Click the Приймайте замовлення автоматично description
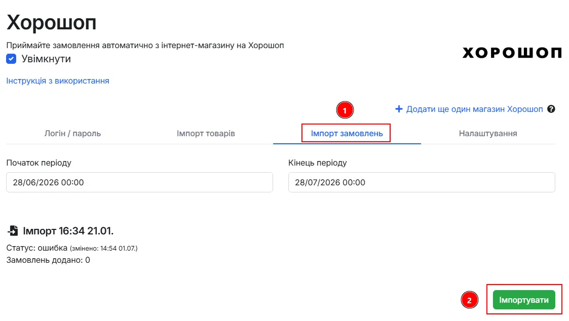Screen dimensions: 569x321 point(145,46)
